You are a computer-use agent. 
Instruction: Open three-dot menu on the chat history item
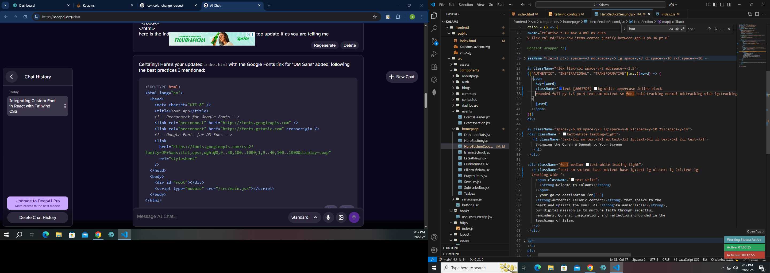click(65, 106)
